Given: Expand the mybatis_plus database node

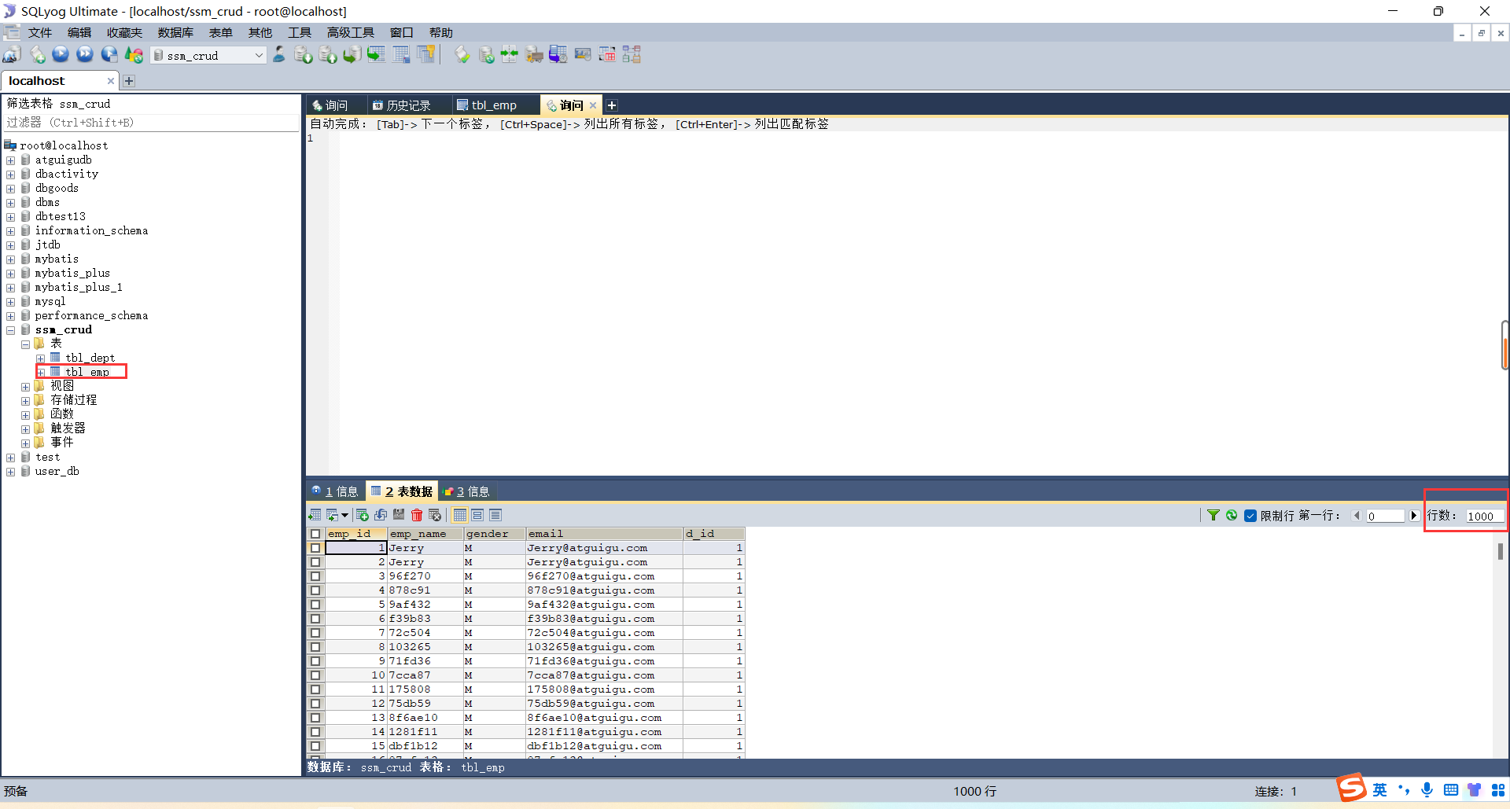Looking at the screenshot, I should [11, 274].
